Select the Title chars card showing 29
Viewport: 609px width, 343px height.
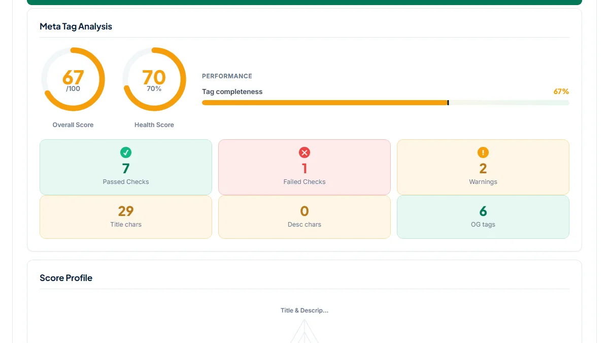(126, 217)
